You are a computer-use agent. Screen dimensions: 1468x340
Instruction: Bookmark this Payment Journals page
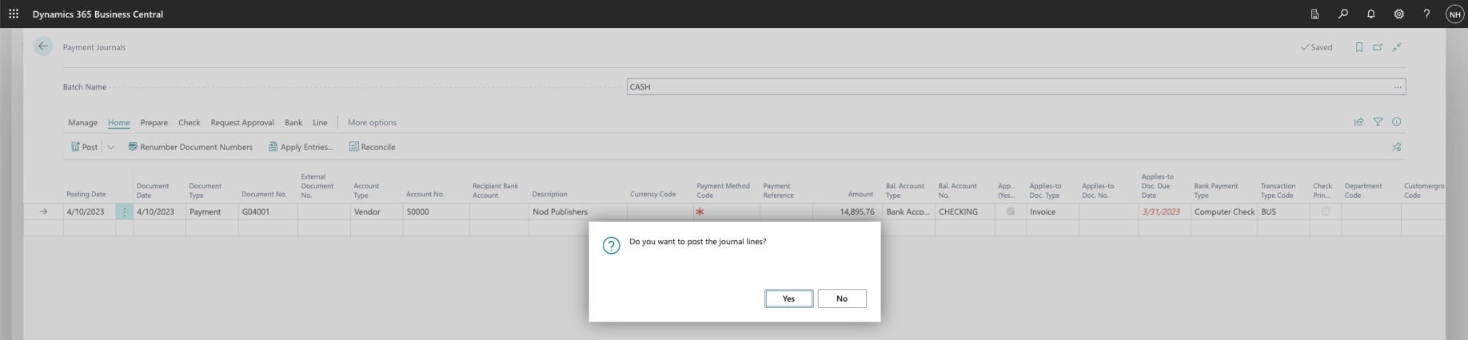pos(1359,47)
